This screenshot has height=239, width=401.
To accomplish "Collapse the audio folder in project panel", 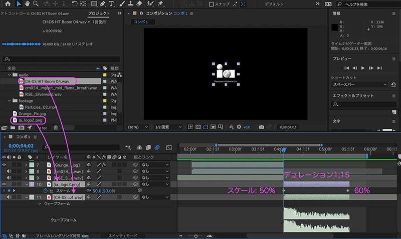I will (10, 74).
